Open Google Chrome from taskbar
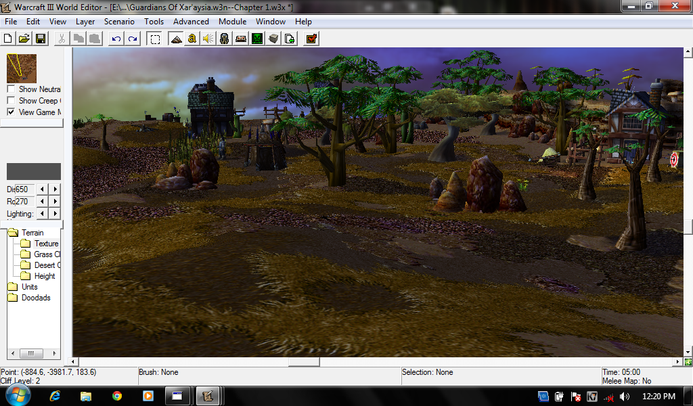693x406 pixels. (117, 396)
